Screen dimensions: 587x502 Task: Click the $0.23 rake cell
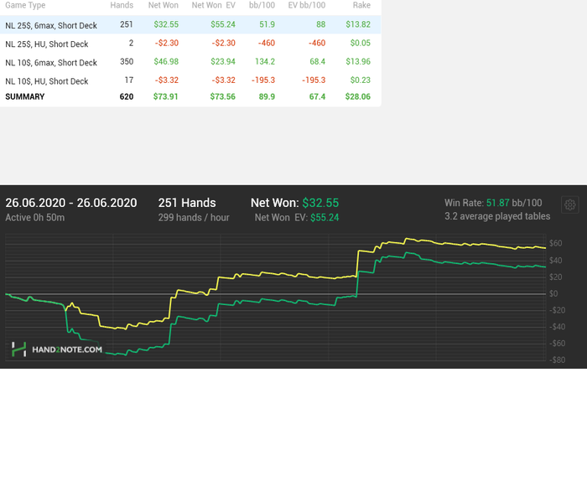(x=361, y=80)
